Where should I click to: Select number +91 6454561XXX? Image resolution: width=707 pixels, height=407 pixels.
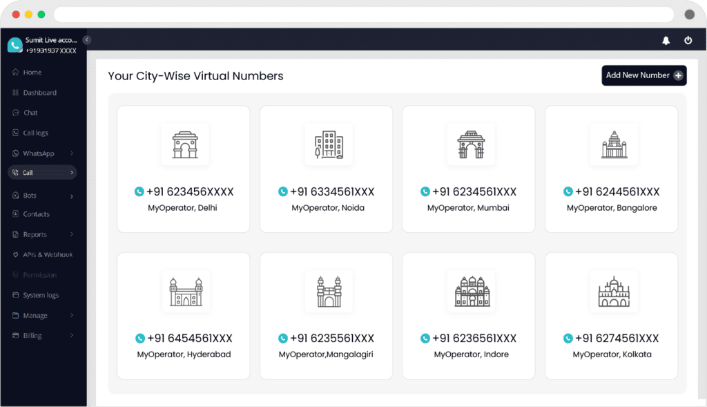[x=190, y=339]
